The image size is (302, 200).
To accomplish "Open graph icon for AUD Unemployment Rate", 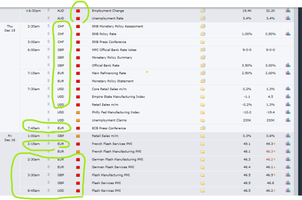I will pyautogui.click(x=288, y=18).
